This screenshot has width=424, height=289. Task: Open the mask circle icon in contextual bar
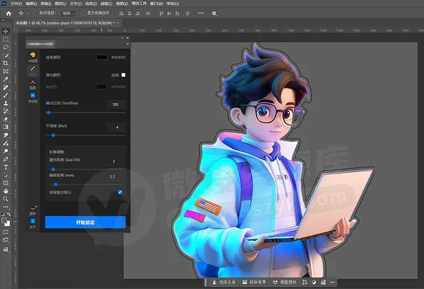(314, 282)
